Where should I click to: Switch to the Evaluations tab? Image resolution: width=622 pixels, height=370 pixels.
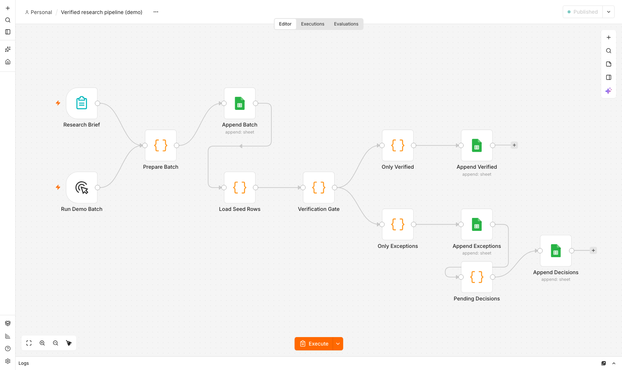346,24
